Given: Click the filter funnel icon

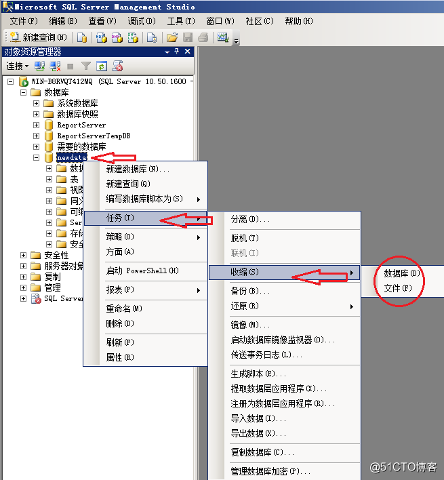Looking at the screenshot, I should [86, 66].
